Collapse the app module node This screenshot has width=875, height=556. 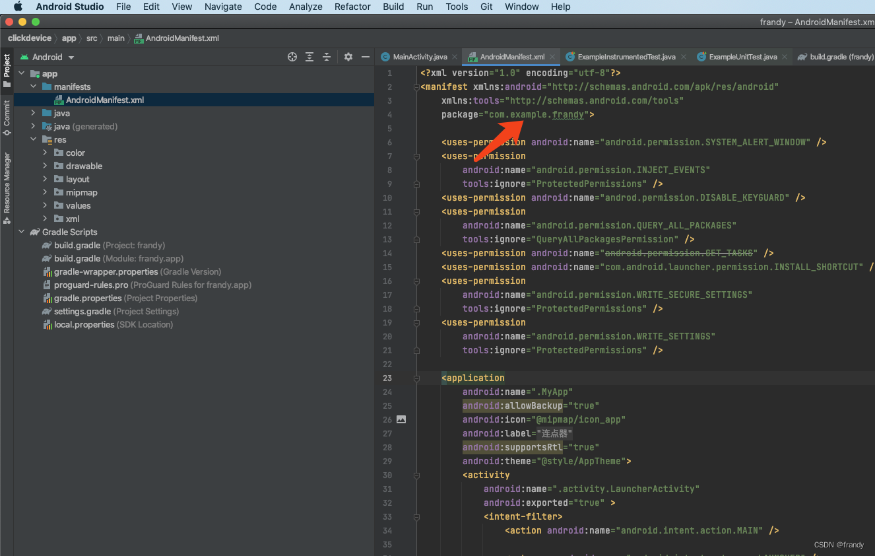click(21, 74)
